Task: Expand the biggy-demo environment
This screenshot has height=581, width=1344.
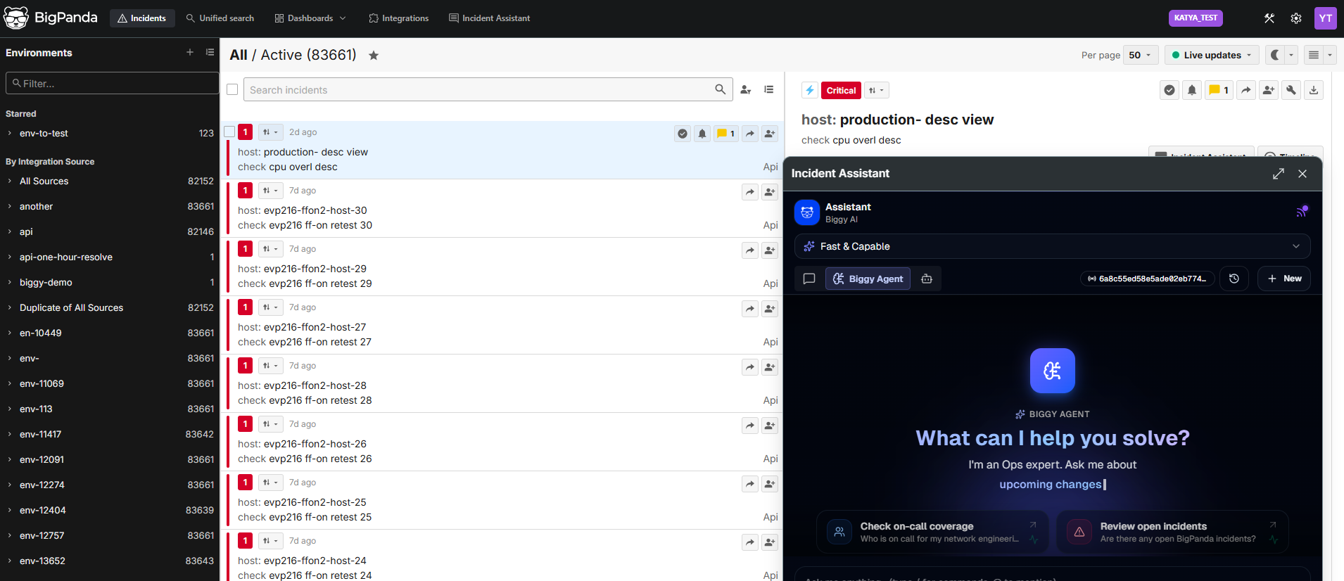Action: pyautogui.click(x=10, y=282)
